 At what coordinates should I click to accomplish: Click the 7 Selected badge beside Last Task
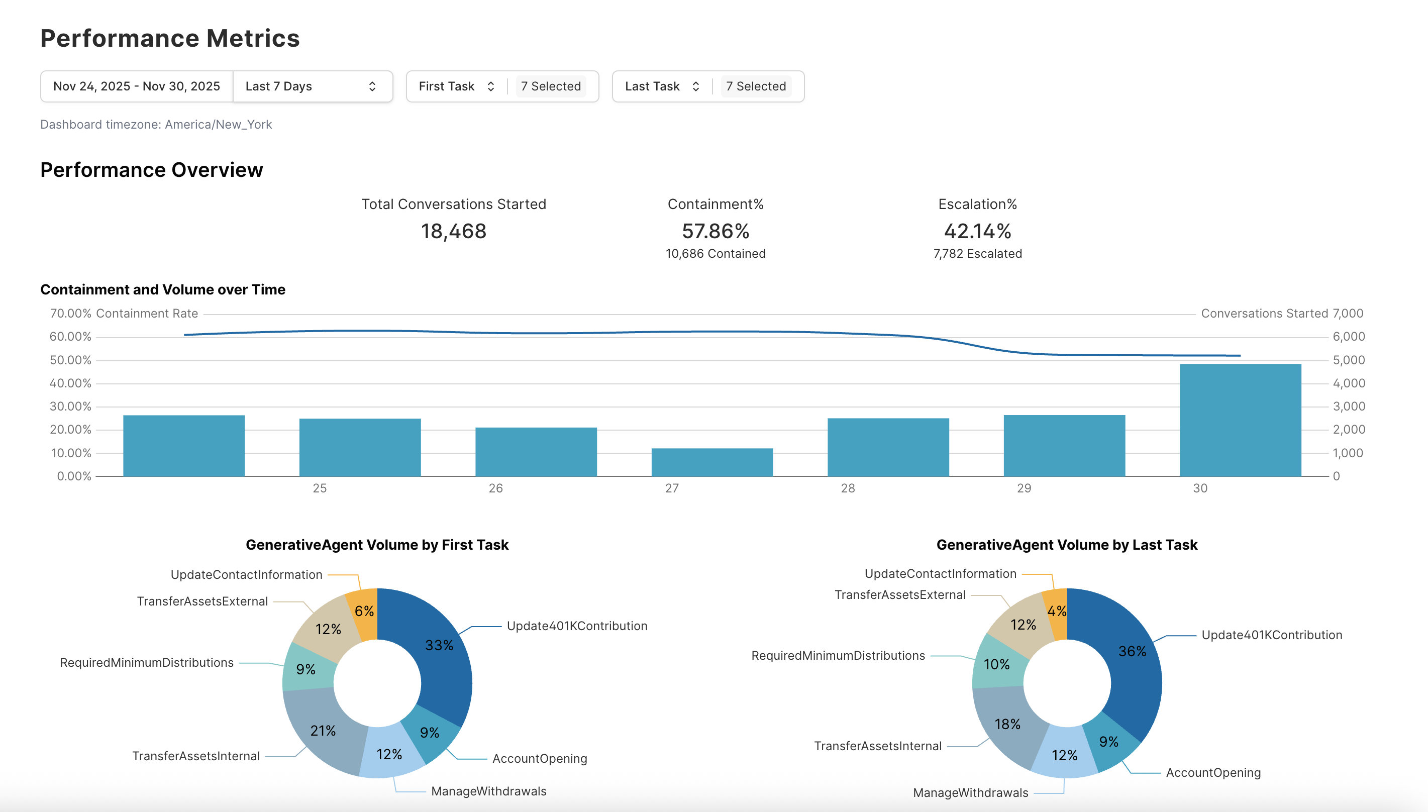point(756,86)
